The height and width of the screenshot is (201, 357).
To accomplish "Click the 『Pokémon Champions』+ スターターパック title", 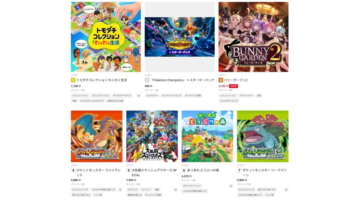I will [x=182, y=80].
